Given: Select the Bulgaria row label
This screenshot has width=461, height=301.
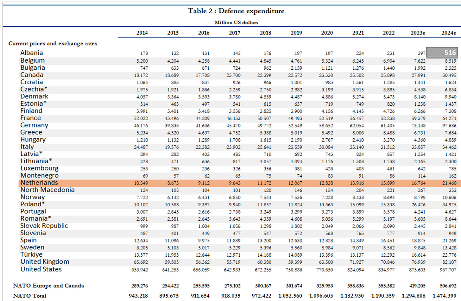Looking at the screenshot, I should click(33, 68).
